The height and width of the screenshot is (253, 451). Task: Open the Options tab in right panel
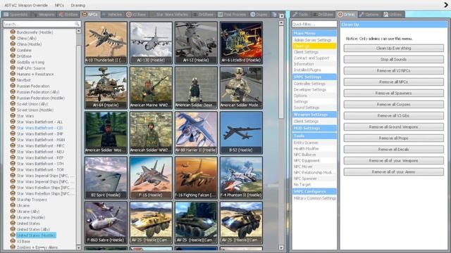369,14
